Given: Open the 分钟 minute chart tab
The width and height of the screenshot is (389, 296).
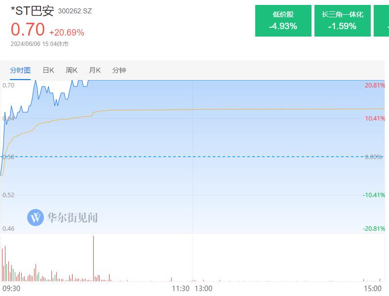Looking at the screenshot, I should (119, 70).
